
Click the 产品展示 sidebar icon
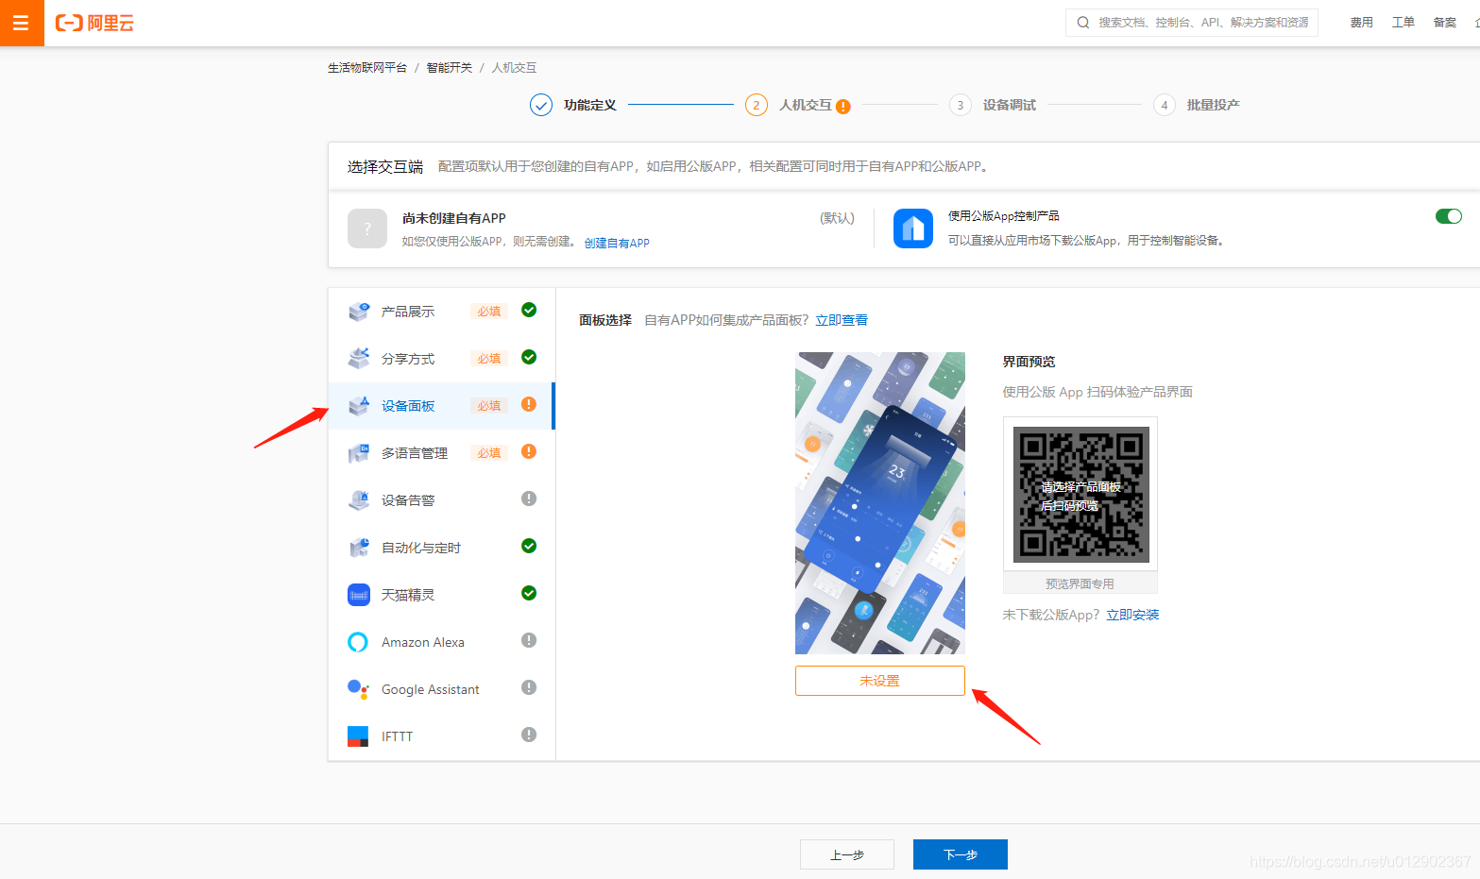(x=359, y=312)
